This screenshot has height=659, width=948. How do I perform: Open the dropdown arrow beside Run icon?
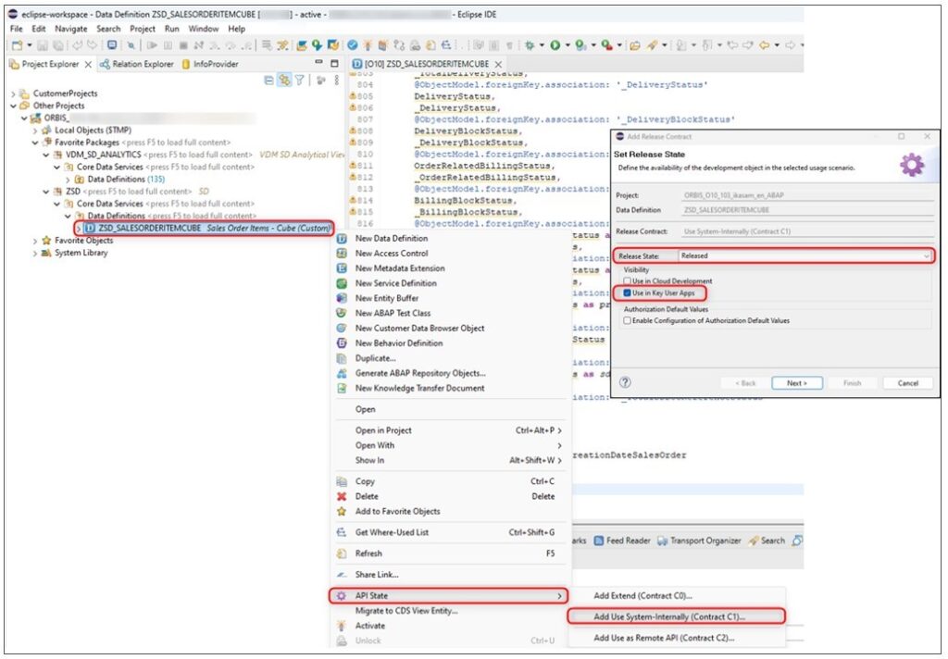567,45
